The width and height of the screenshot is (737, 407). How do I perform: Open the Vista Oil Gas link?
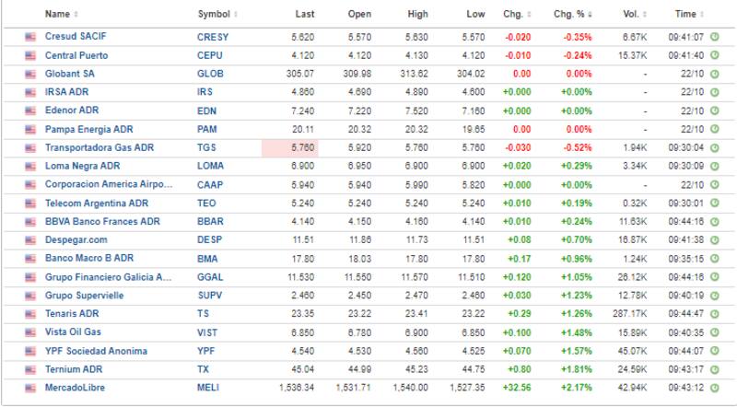point(73,332)
